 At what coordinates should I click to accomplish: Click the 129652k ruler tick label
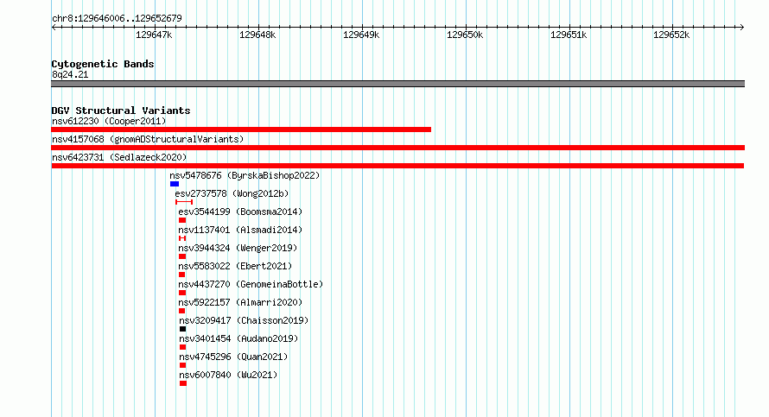pyautogui.click(x=671, y=35)
